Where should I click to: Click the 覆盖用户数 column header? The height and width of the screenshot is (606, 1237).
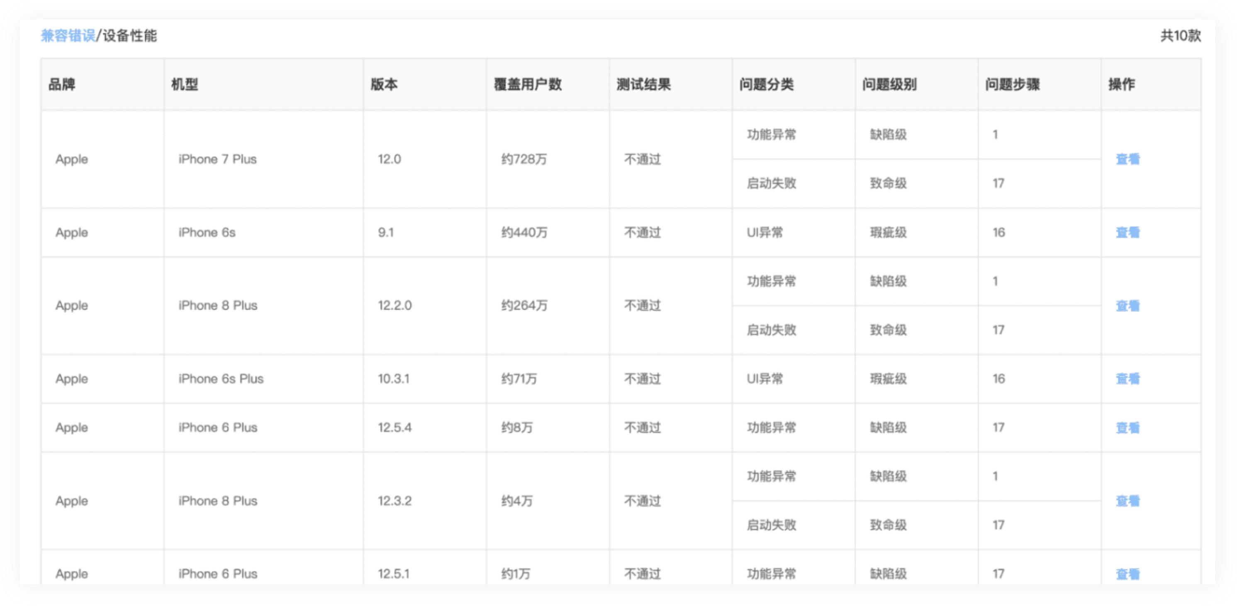click(x=527, y=85)
